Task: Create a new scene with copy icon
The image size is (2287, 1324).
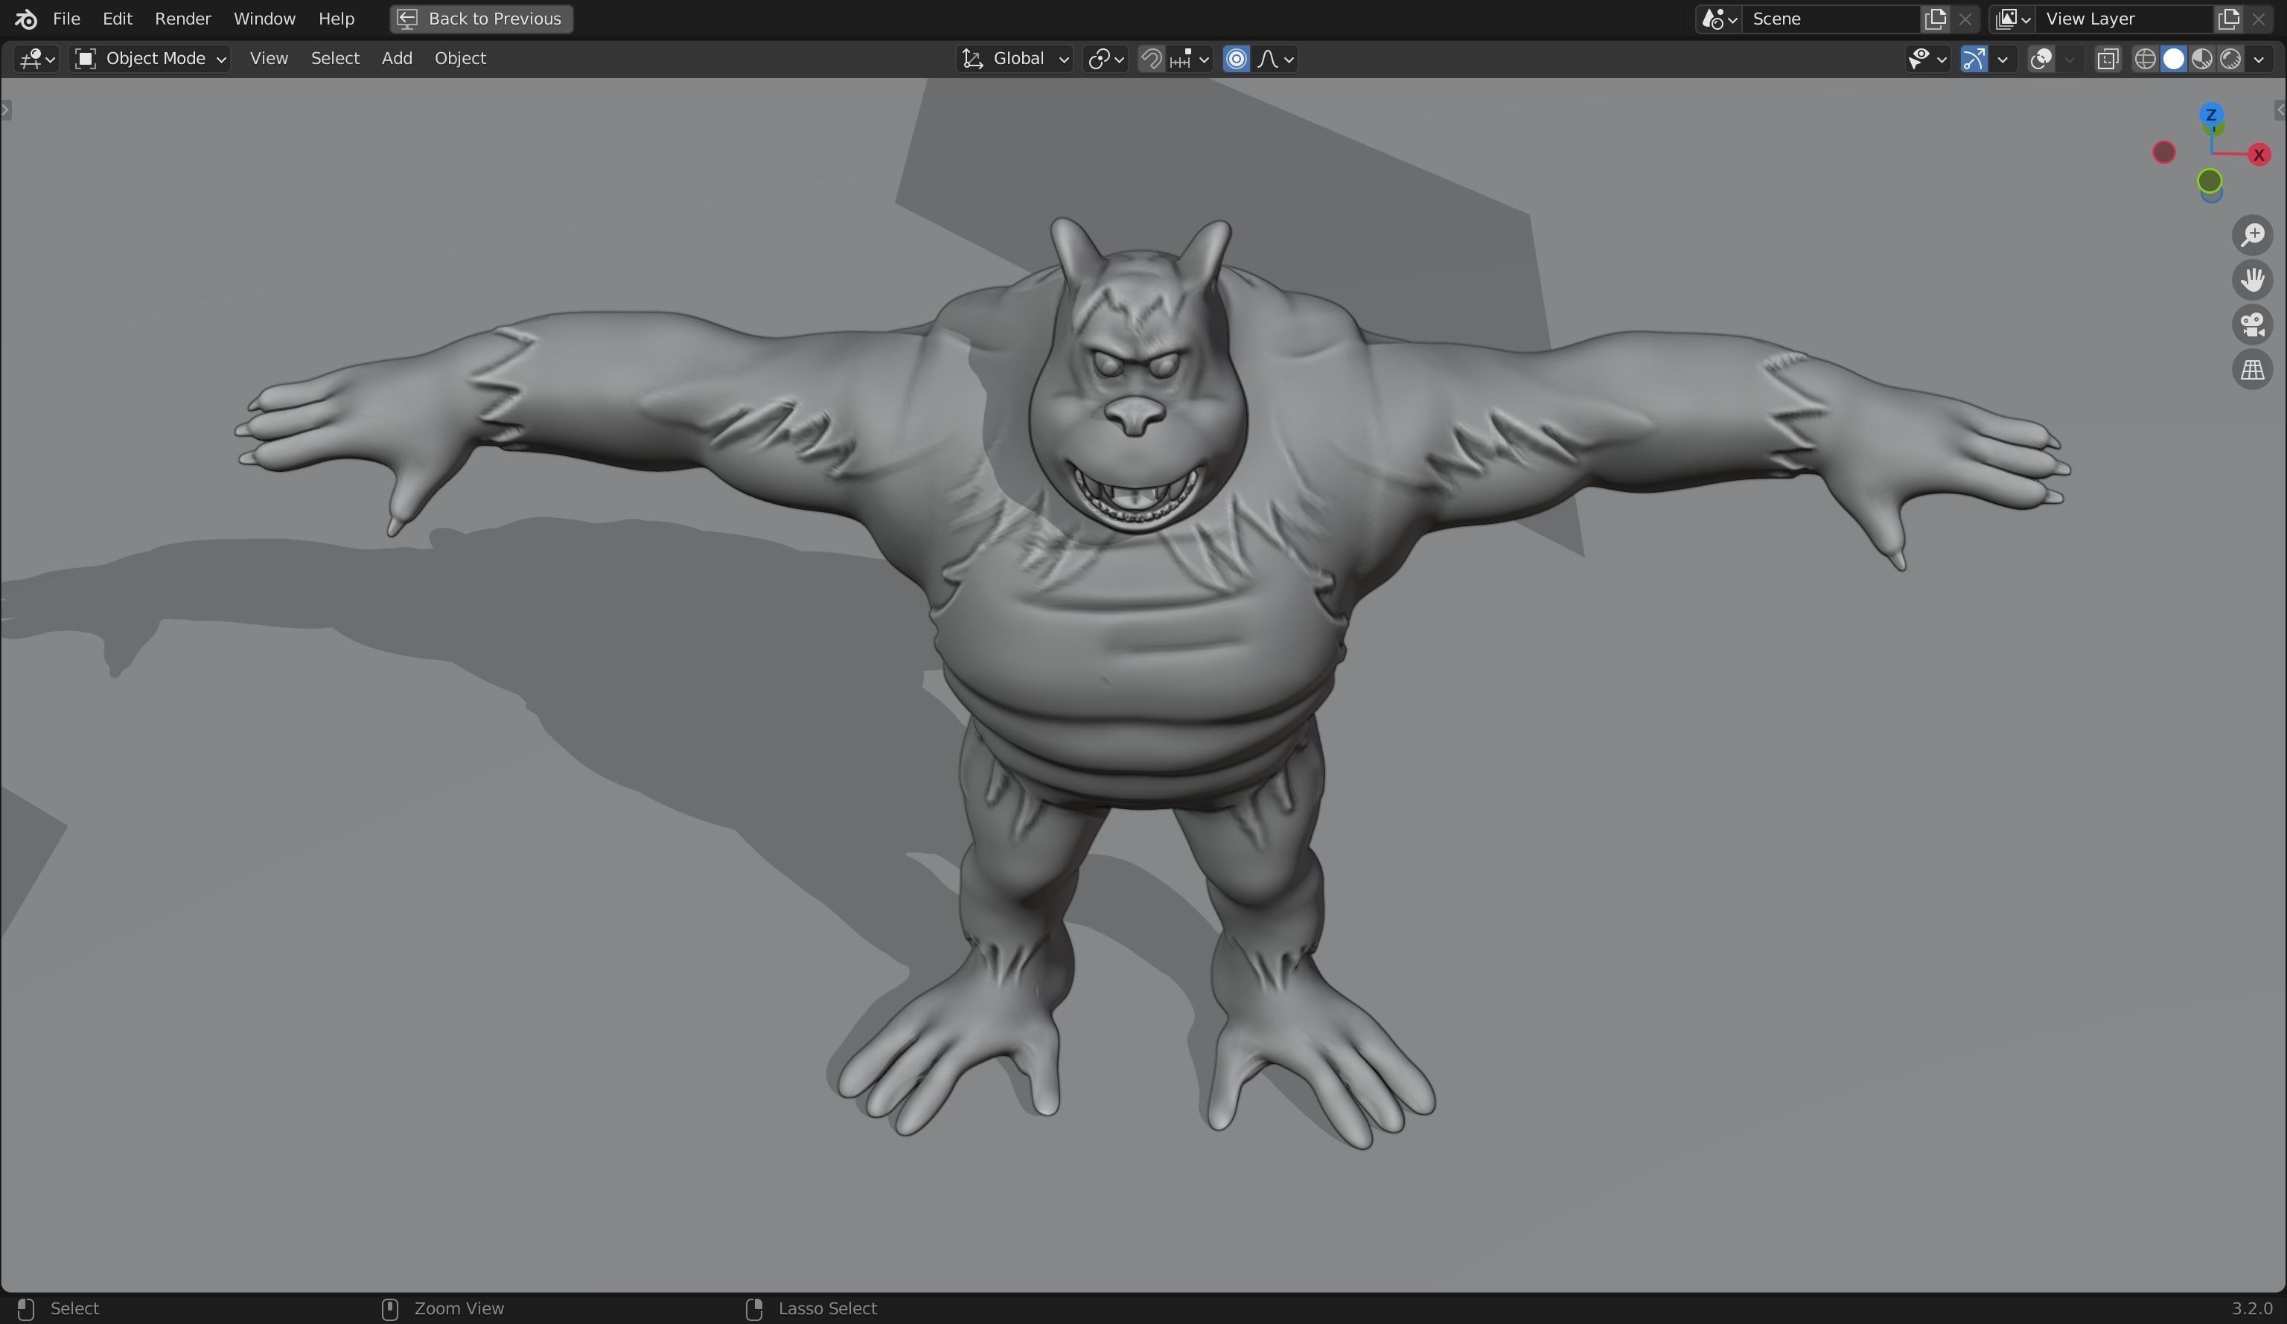Action: pos(1935,18)
